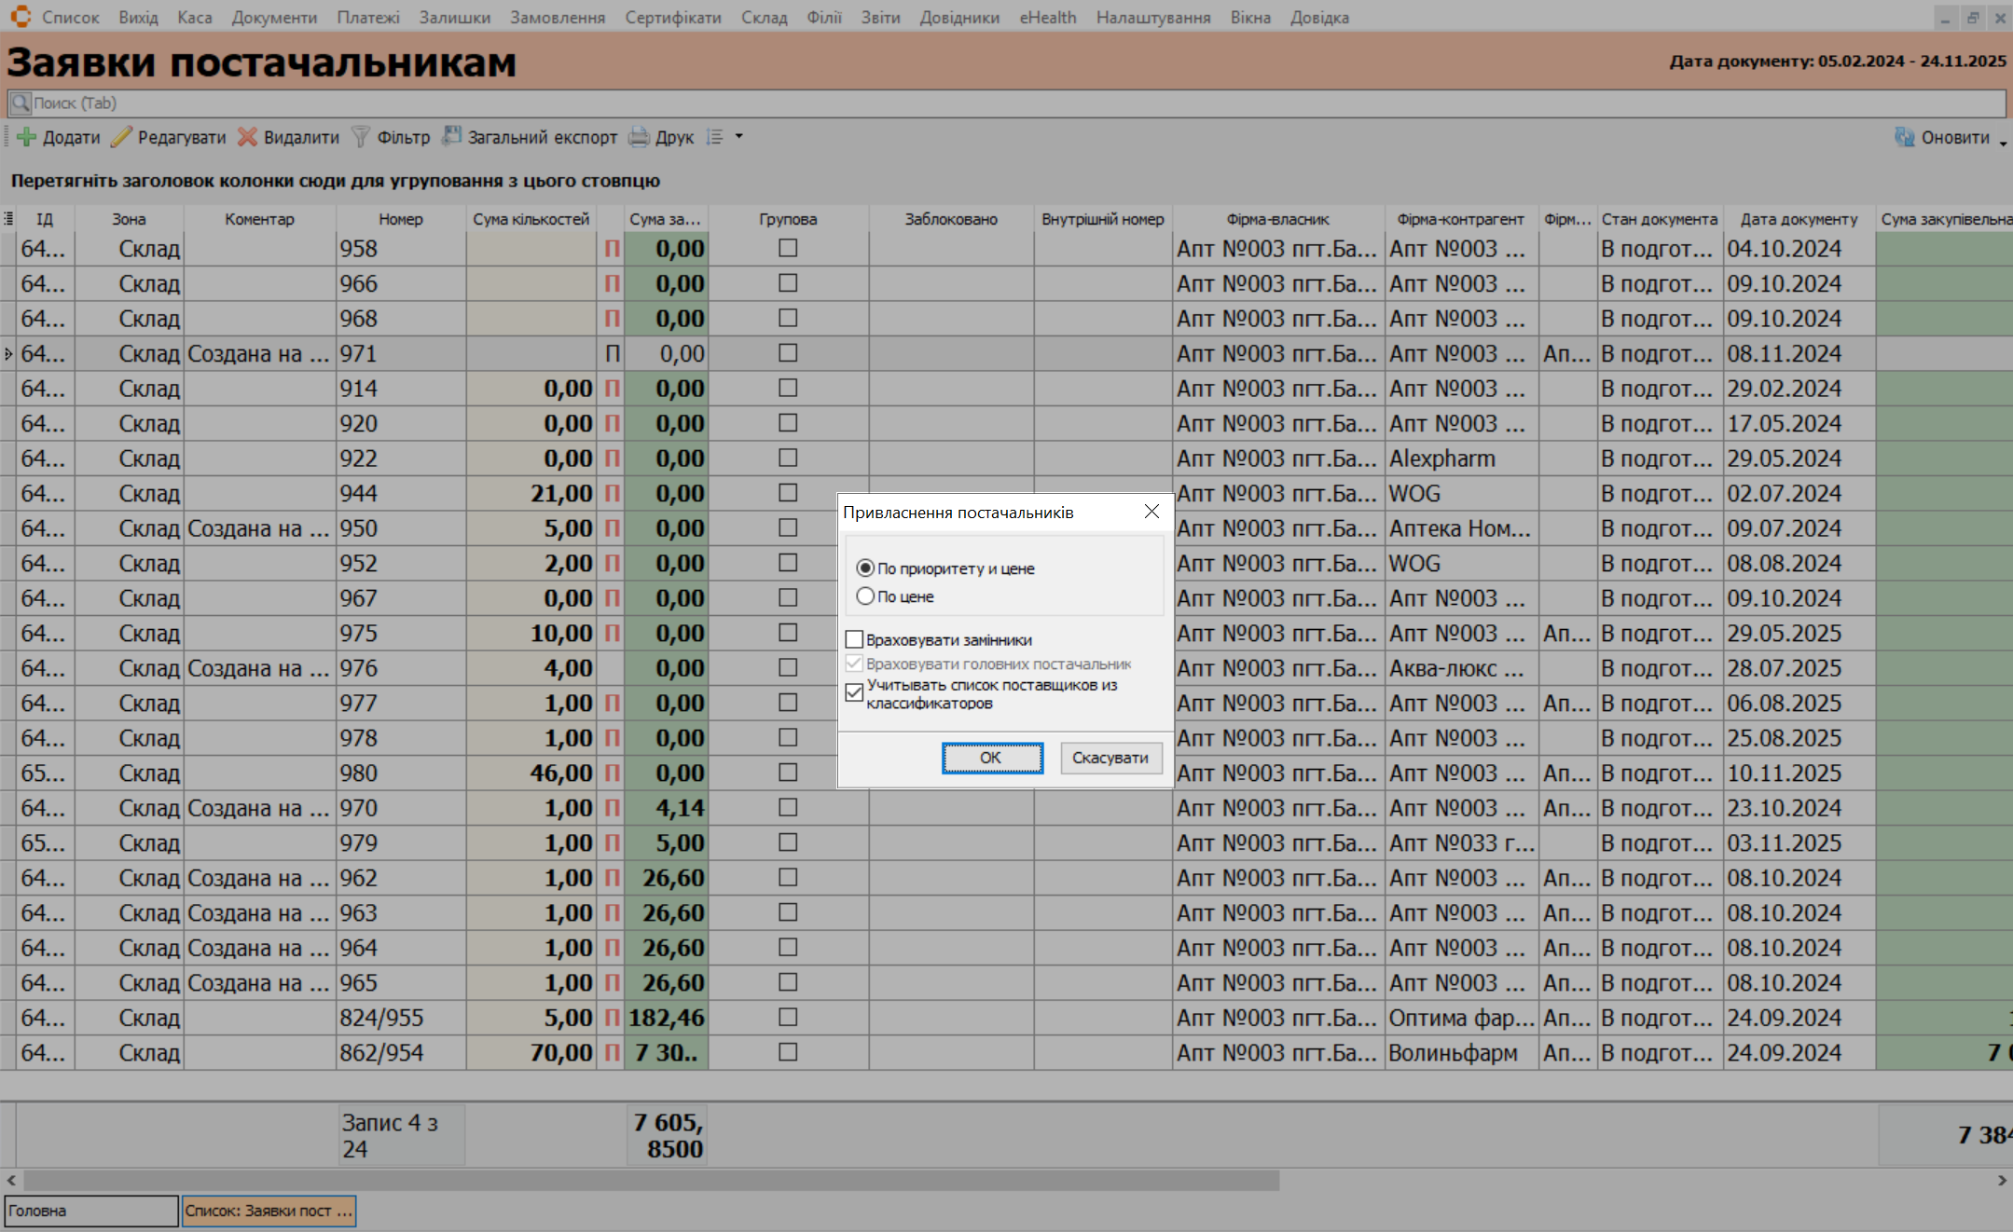Uncheck Учитывать список поставщиков checkbox
The height and width of the screenshot is (1232, 2013).
point(854,692)
